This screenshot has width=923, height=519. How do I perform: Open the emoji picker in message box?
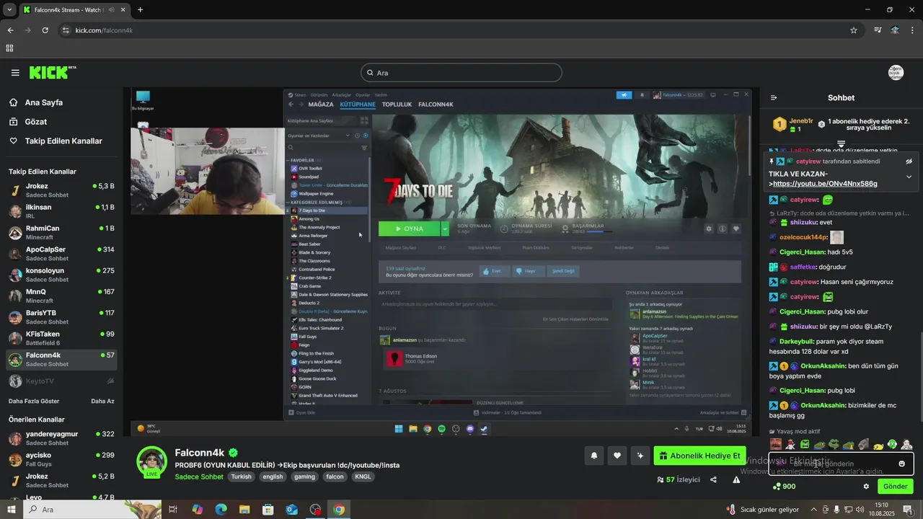click(x=901, y=463)
